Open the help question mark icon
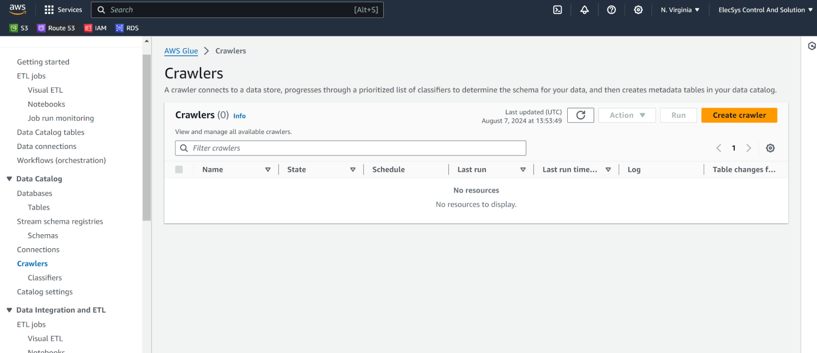Screen dimensions: 817x353 pos(611,10)
